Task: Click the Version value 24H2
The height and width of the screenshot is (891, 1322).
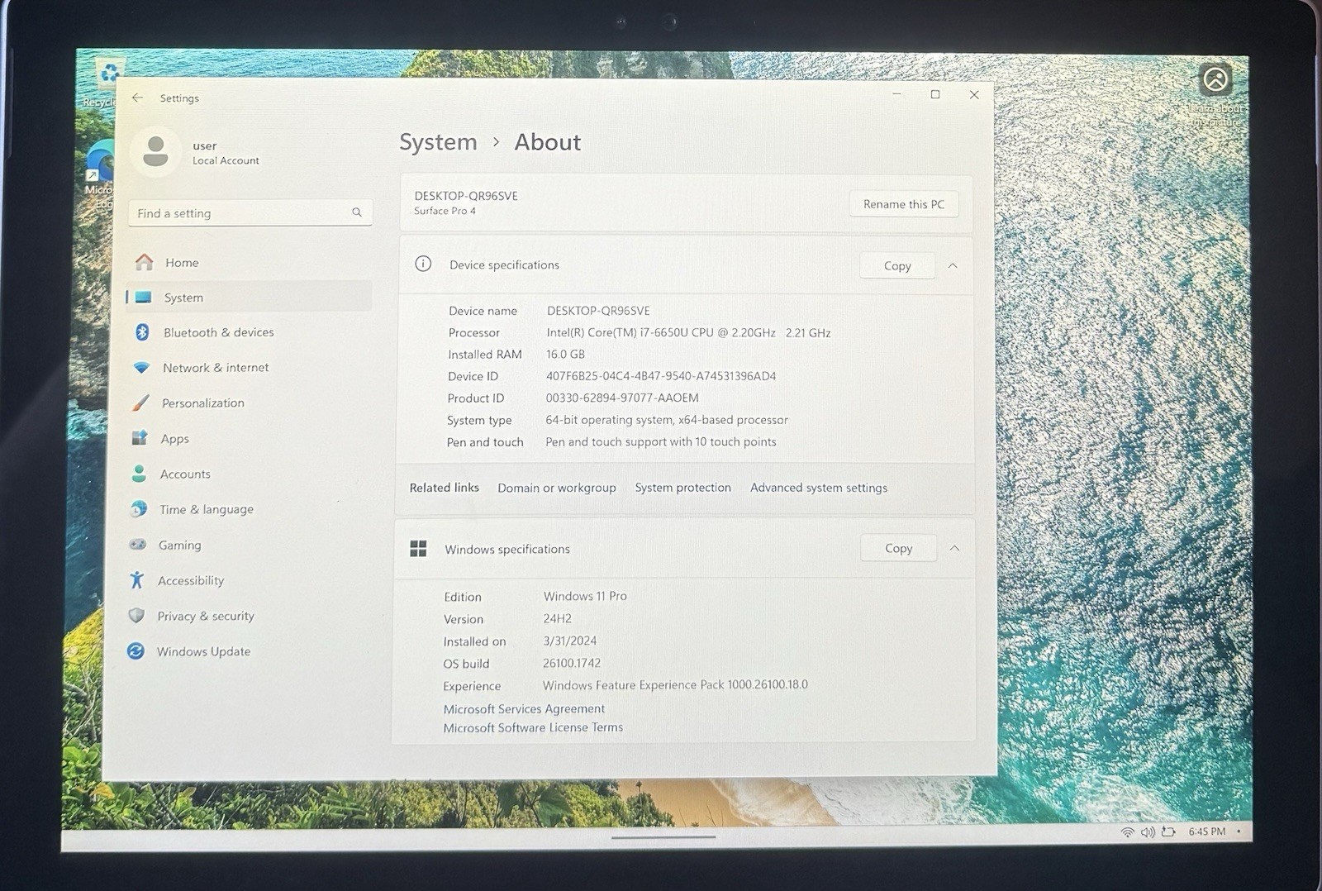Action: point(558,618)
